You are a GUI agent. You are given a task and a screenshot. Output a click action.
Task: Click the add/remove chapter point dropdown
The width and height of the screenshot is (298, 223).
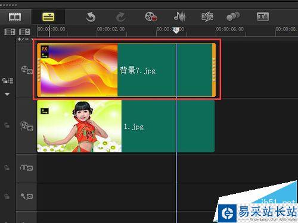point(25,39)
